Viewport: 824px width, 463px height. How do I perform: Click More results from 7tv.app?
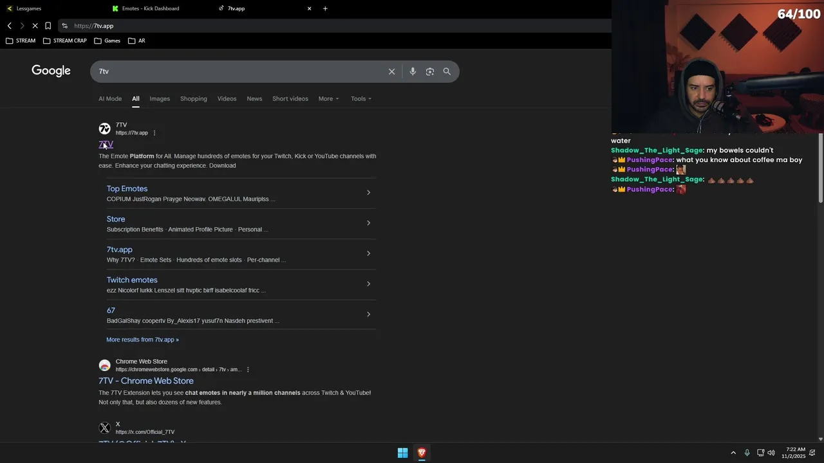pyautogui.click(x=142, y=340)
